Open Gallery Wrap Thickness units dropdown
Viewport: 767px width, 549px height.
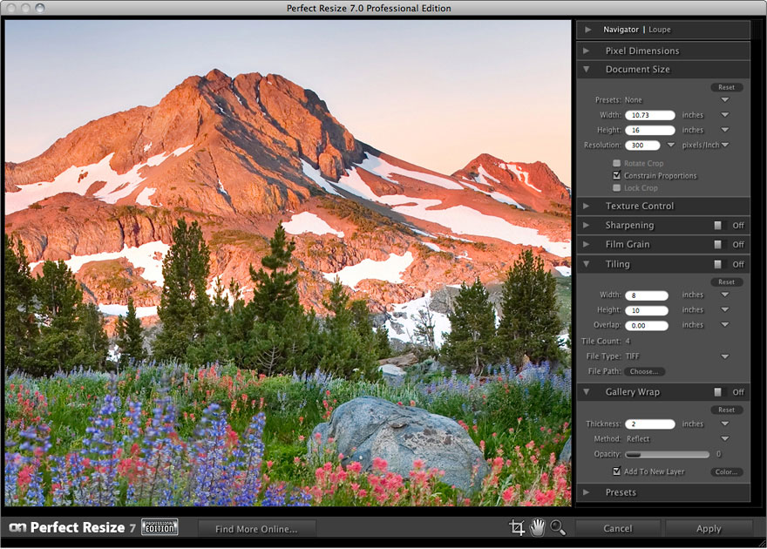click(x=725, y=424)
